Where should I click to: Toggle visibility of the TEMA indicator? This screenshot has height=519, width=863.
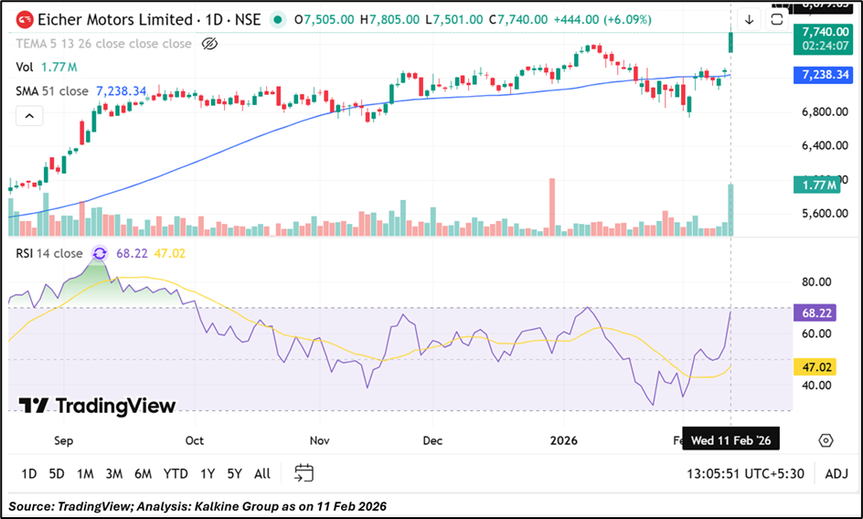point(209,44)
